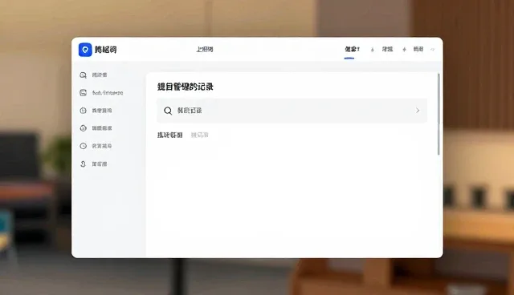Select the inbox box sidebar icon
514x295 pixels.
pyautogui.click(x=84, y=93)
